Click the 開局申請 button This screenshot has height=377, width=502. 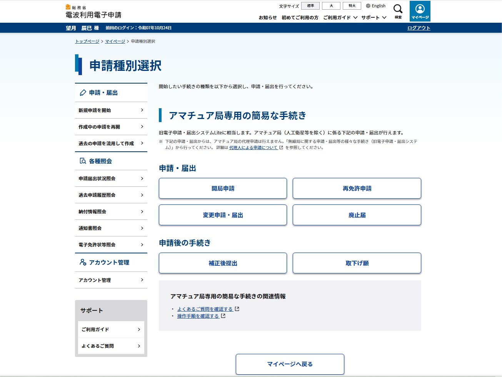pos(223,188)
